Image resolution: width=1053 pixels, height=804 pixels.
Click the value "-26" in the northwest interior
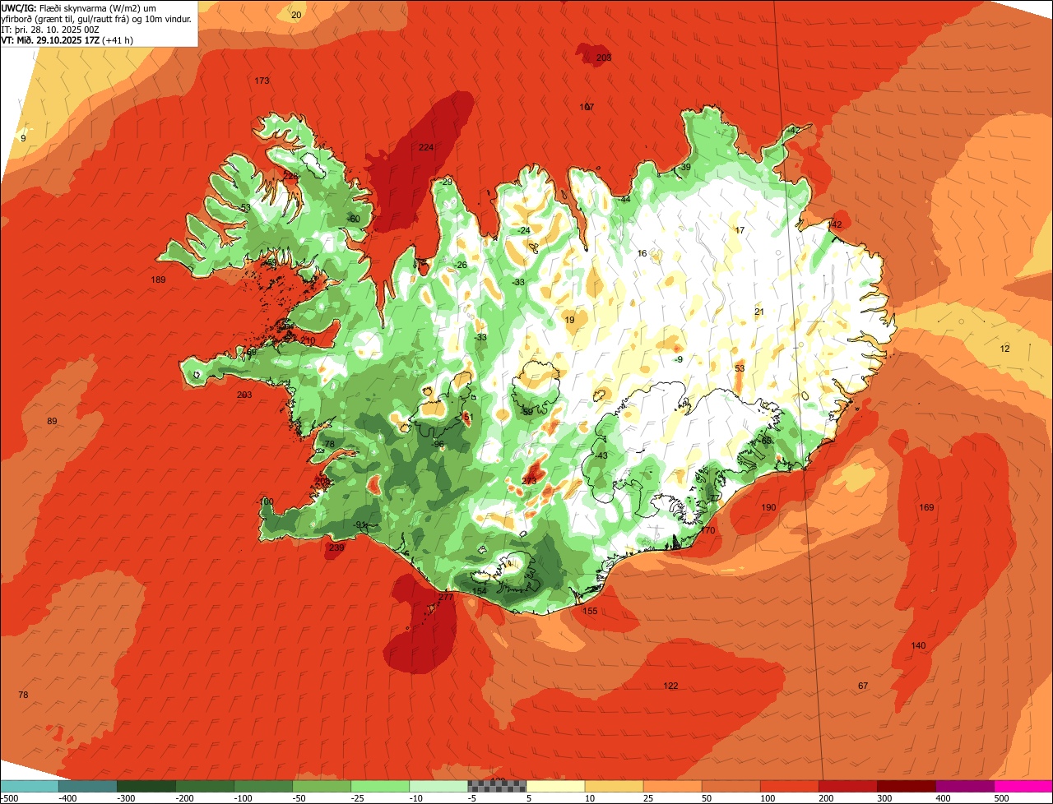coord(461,265)
